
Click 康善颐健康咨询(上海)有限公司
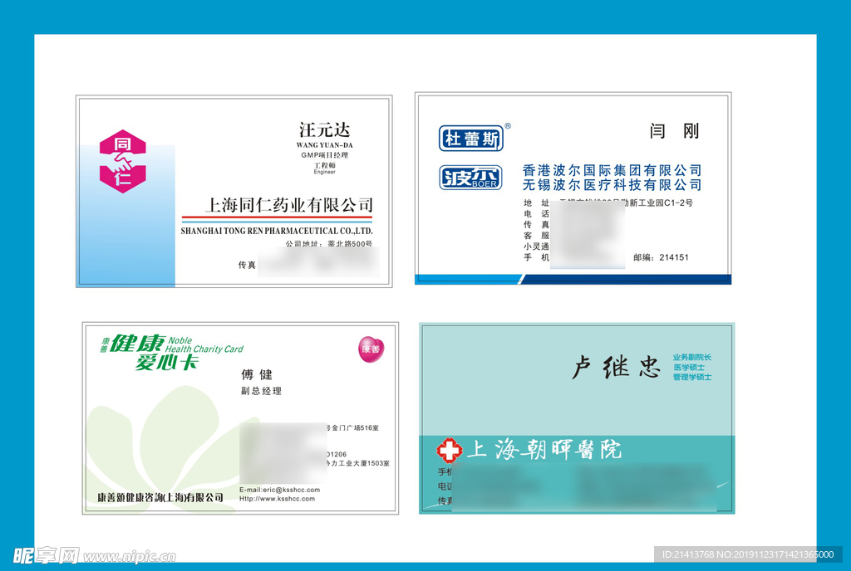coord(160,497)
